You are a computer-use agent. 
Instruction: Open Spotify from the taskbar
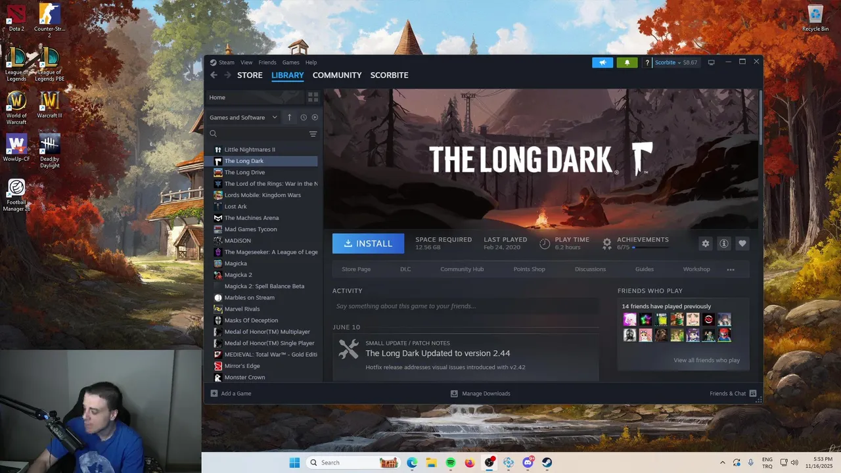coord(451,462)
